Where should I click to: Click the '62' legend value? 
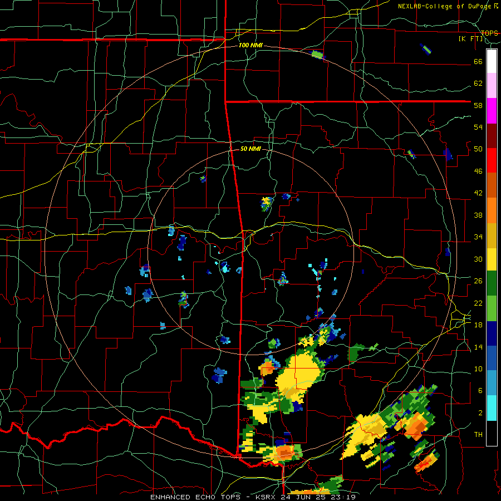pos(478,83)
